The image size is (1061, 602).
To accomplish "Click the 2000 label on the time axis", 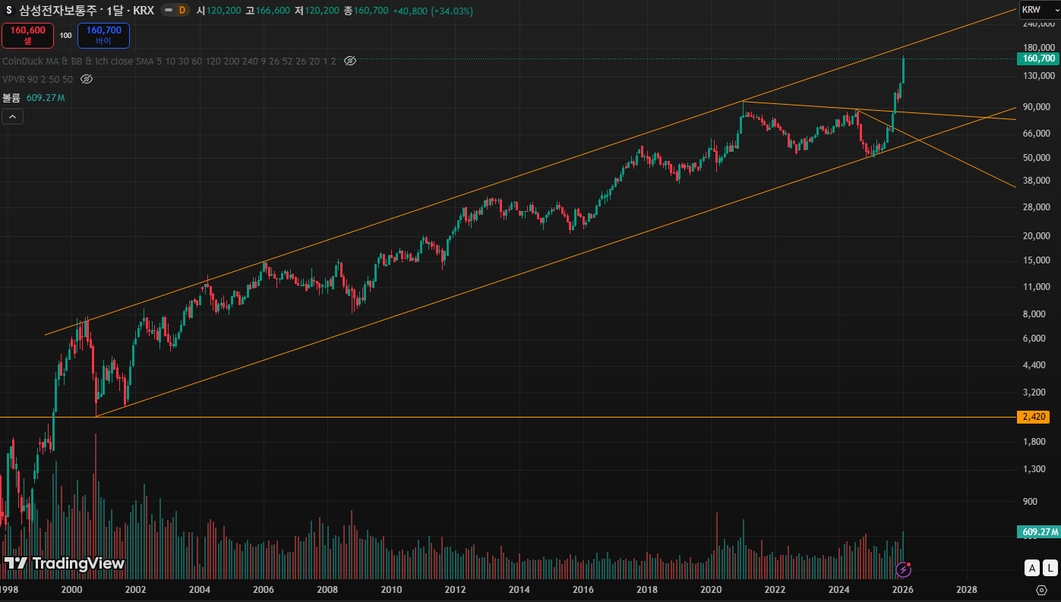I will [71, 589].
